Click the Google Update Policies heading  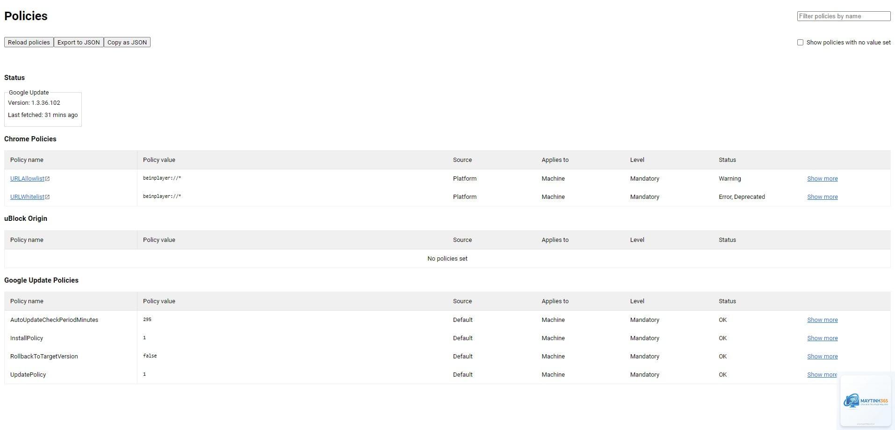(x=41, y=280)
